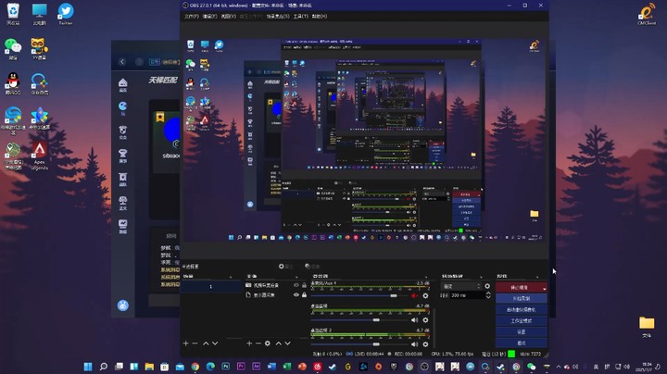
Task: Adjust transition duration with stepper arrows
Action: [x=488, y=295]
